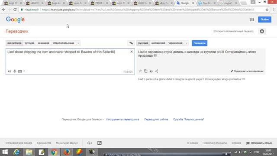Click the swap languages icon
This screenshot has width=277, height=156.
[131, 43]
